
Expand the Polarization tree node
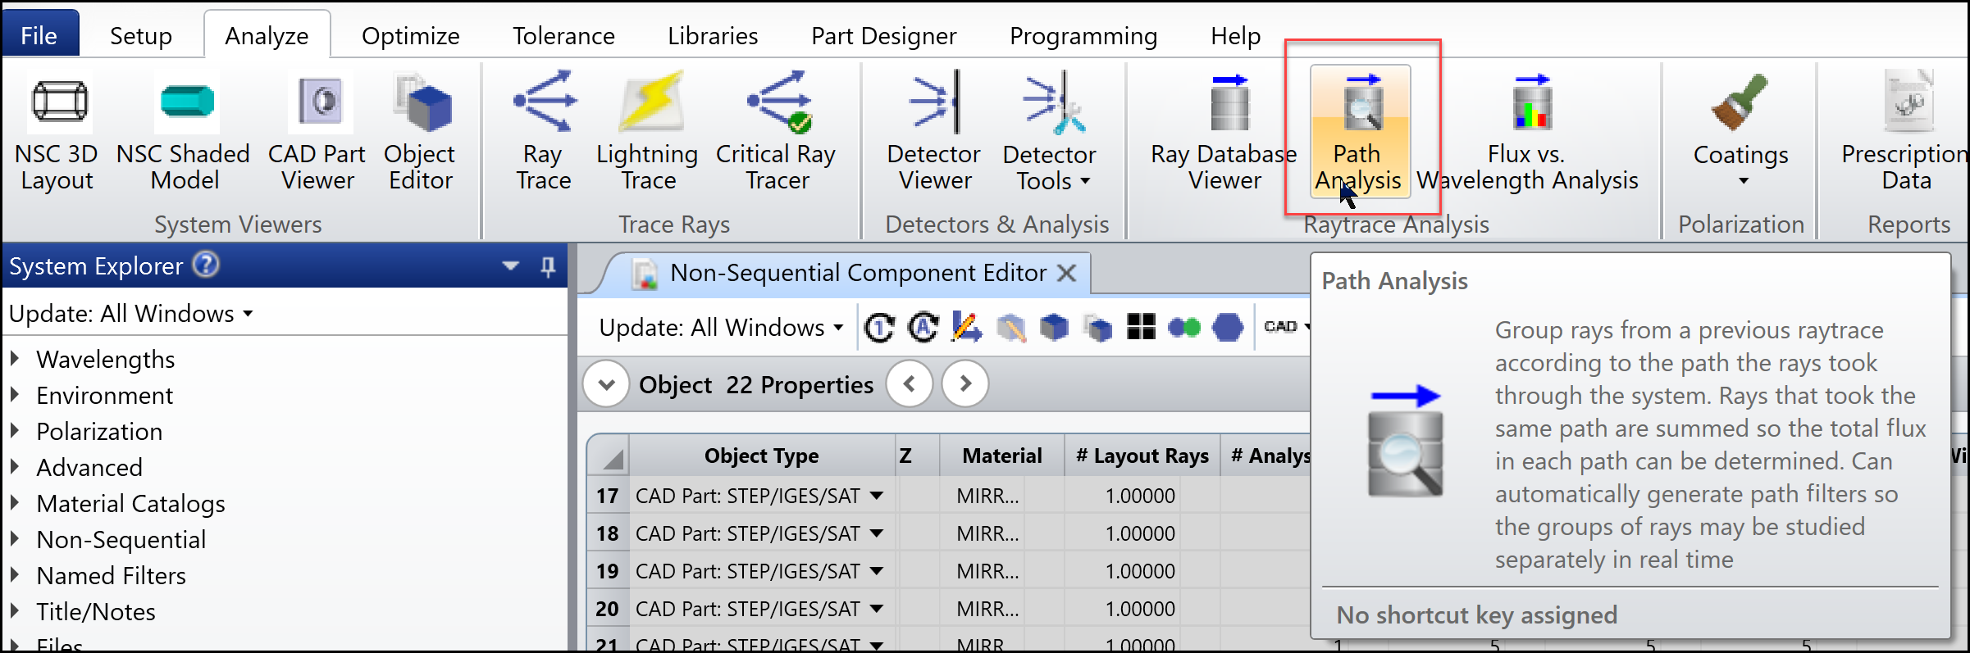tap(15, 431)
